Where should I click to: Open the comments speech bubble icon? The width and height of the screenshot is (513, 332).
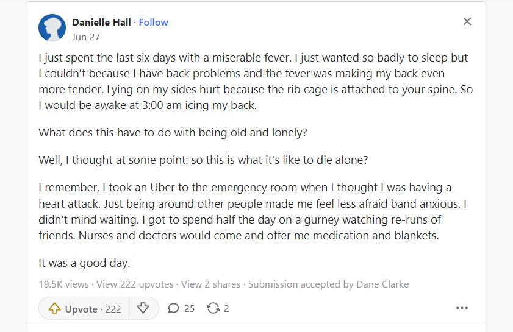[x=173, y=308]
